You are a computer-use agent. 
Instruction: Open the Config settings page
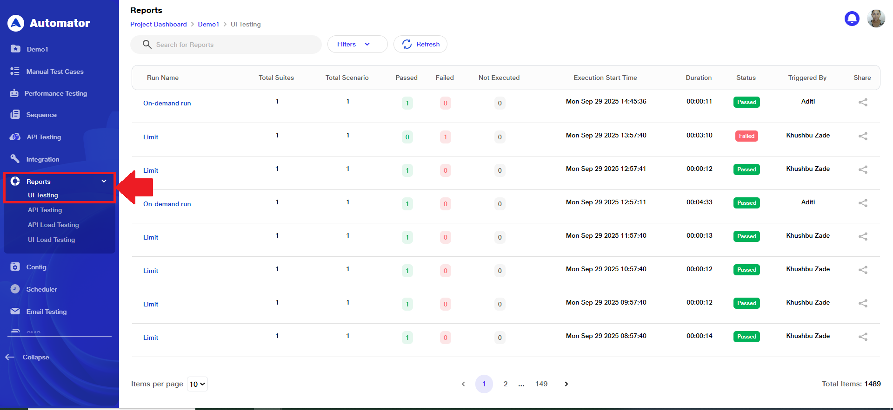coord(36,267)
